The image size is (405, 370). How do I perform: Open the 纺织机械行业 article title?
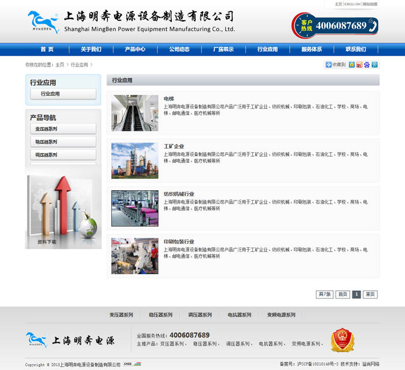click(179, 194)
